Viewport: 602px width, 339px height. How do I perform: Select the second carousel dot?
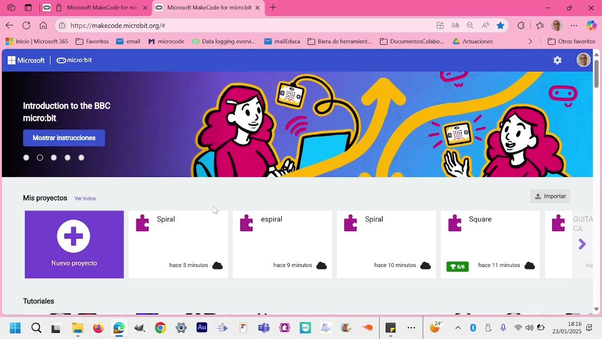[40, 158]
